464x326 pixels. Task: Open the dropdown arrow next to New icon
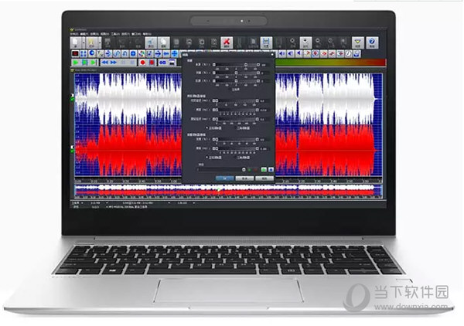[x=84, y=42]
